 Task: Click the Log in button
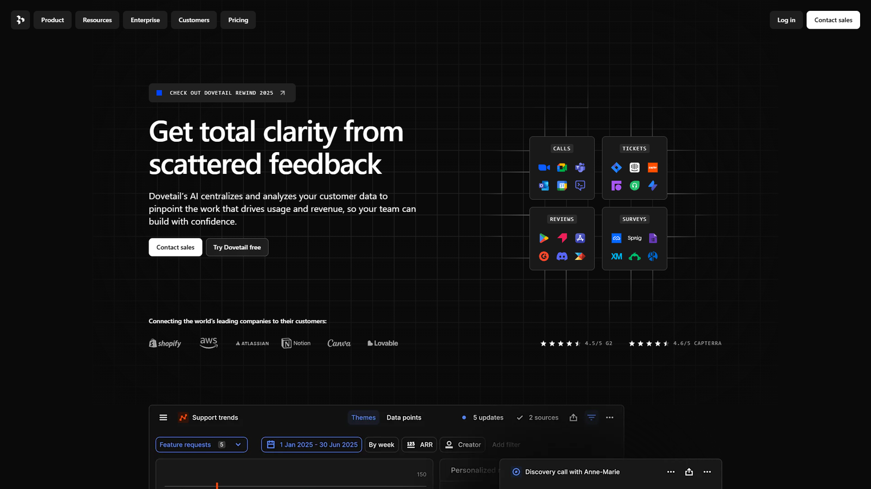[x=786, y=20]
